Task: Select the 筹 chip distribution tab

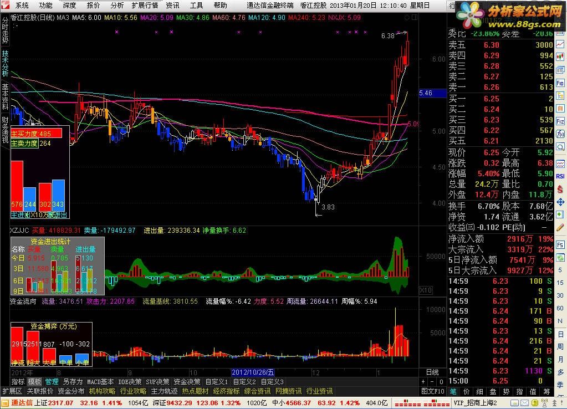Action: [x=546, y=391]
